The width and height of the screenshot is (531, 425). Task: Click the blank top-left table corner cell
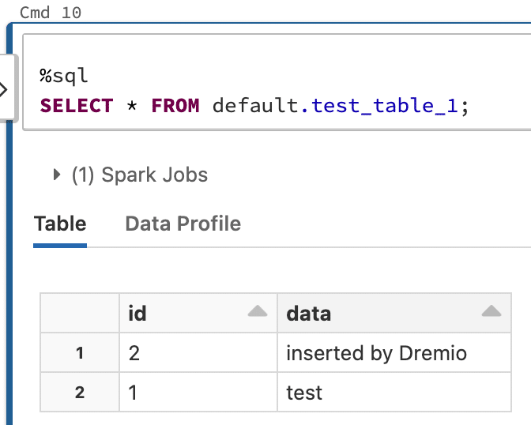tap(80, 313)
